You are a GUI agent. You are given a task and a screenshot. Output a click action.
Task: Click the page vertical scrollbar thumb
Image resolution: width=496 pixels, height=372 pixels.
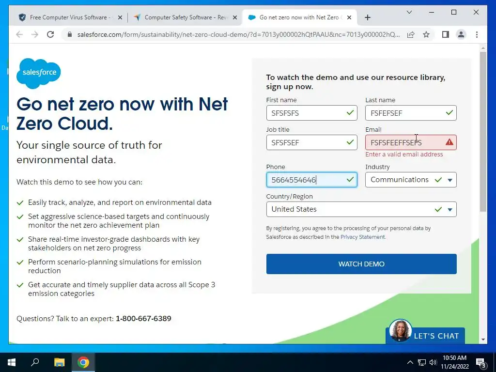[x=483, y=131]
